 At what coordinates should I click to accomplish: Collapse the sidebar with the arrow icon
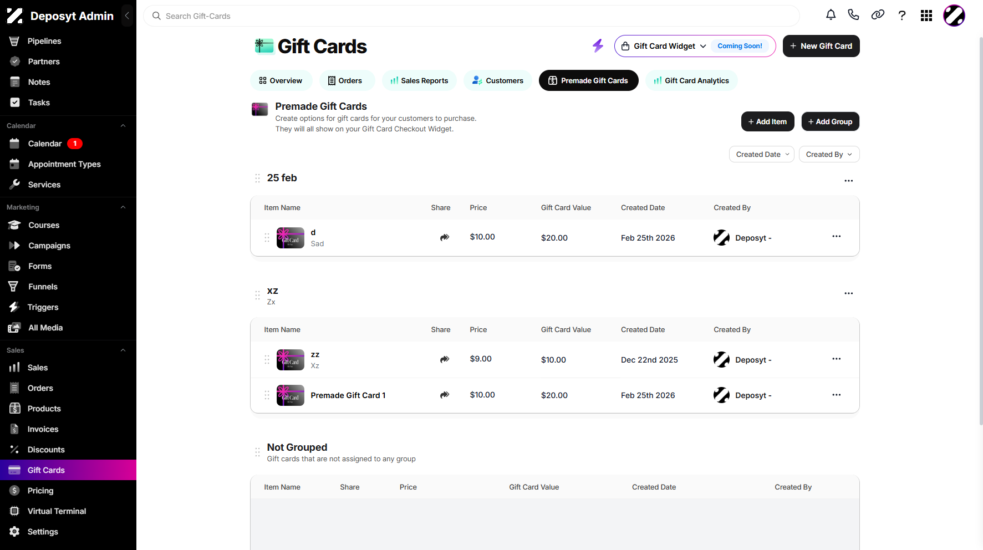[127, 16]
